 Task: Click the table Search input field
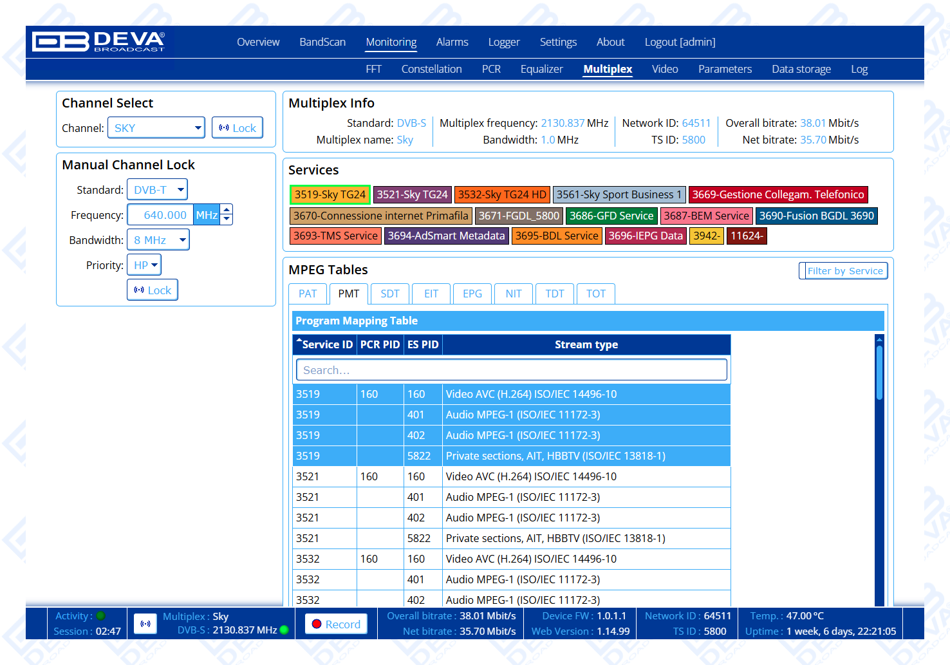pos(511,370)
